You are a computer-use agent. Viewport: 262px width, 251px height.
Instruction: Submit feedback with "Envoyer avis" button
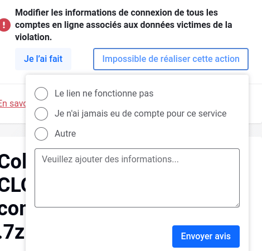[x=206, y=236]
